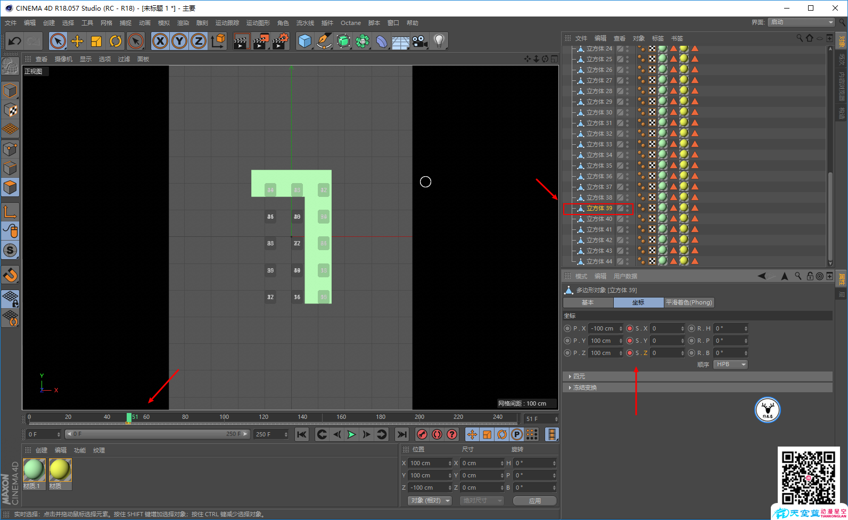The image size is (848, 520).
Task: Open the 界面 layout dropdown
Action: pos(802,22)
